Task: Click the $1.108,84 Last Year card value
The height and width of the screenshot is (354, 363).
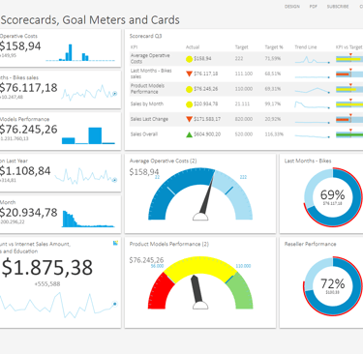Action: tap(25, 171)
